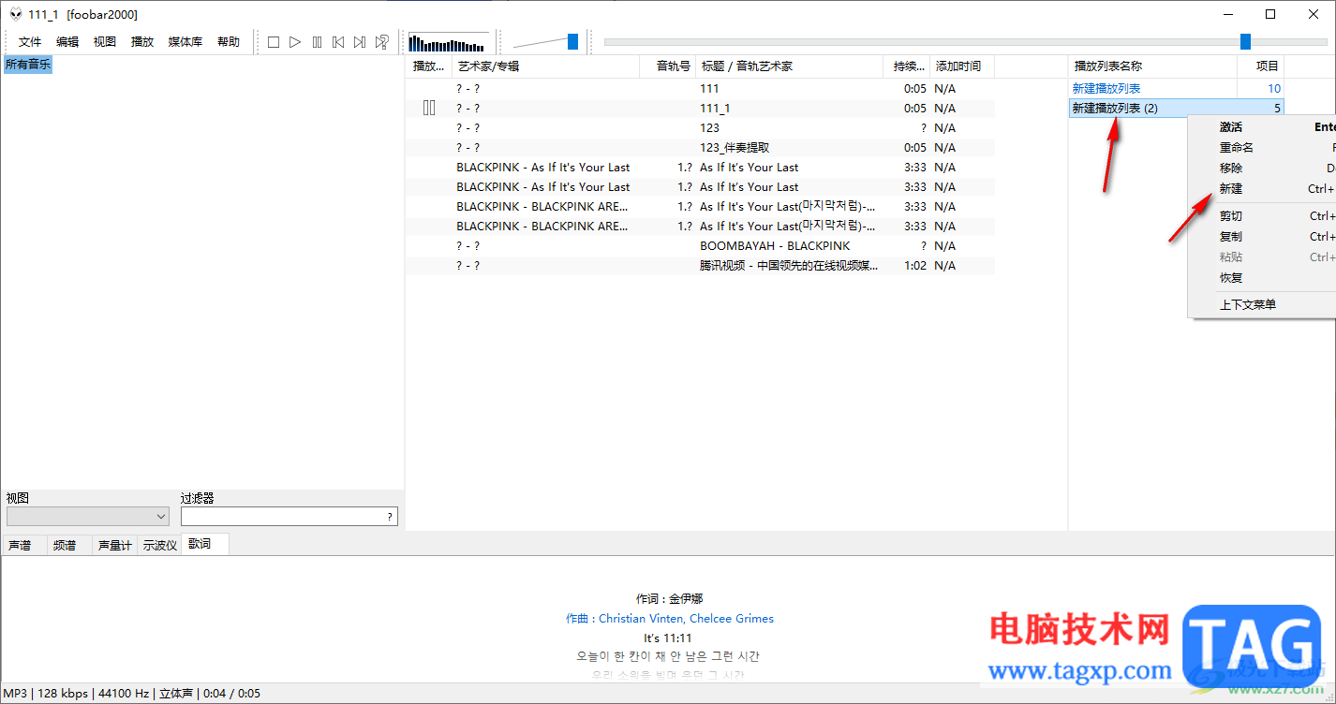1336x704 pixels.
Task: Select 新建播放列表 (2) playlist row
Action: click(x=1177, y=109)
